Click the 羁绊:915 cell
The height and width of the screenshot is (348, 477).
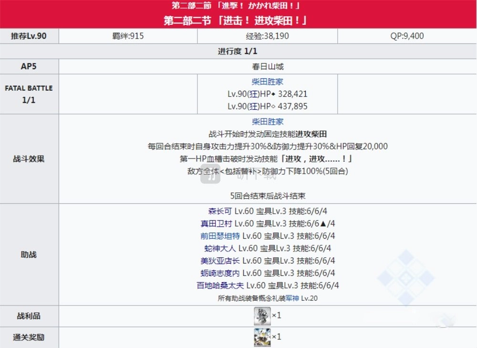click(x=128, y=36)
